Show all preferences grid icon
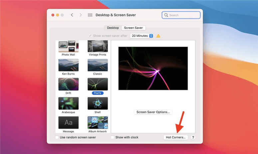The image size is (258, 154). 90,15
